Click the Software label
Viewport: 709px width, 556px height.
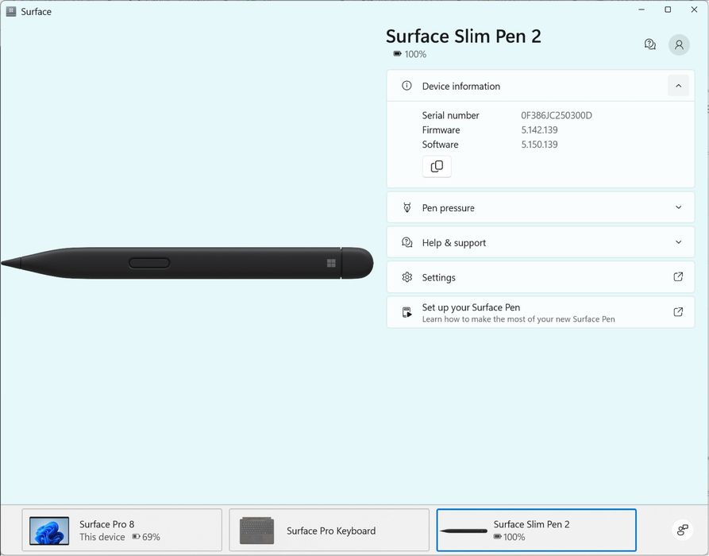(x=440, y=145)
